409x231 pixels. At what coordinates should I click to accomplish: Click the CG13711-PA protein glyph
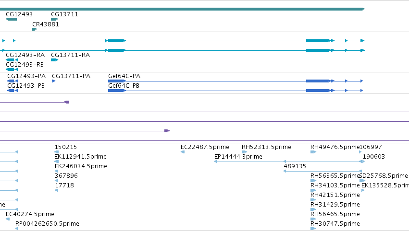coord(54,81)
